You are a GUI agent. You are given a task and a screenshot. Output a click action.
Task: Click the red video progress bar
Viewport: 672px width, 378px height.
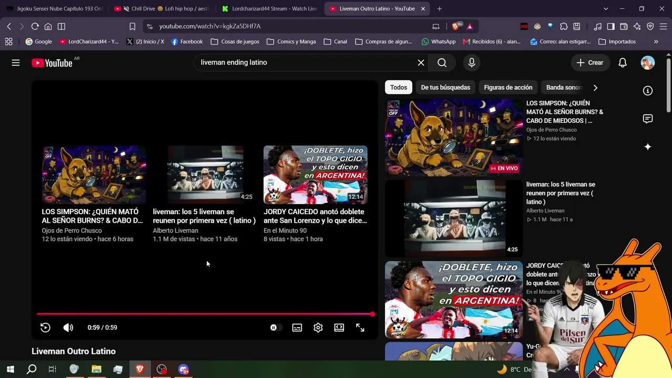(x=205, y=314)
